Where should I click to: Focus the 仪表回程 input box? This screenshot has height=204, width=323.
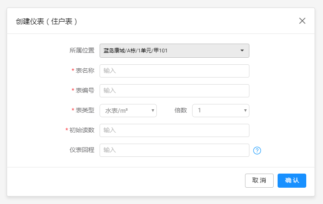[x=174, y=150]
